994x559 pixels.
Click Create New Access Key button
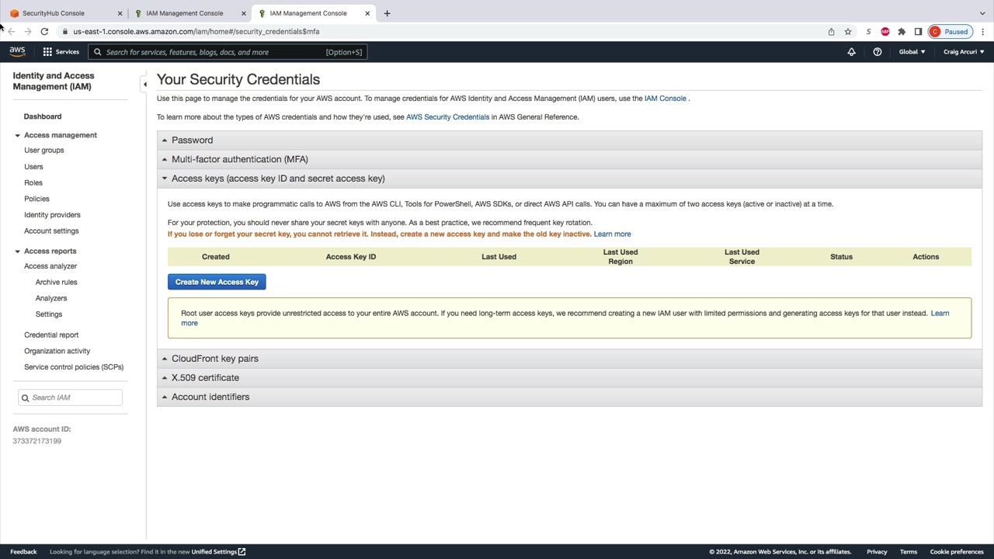(x=217, y=282)
